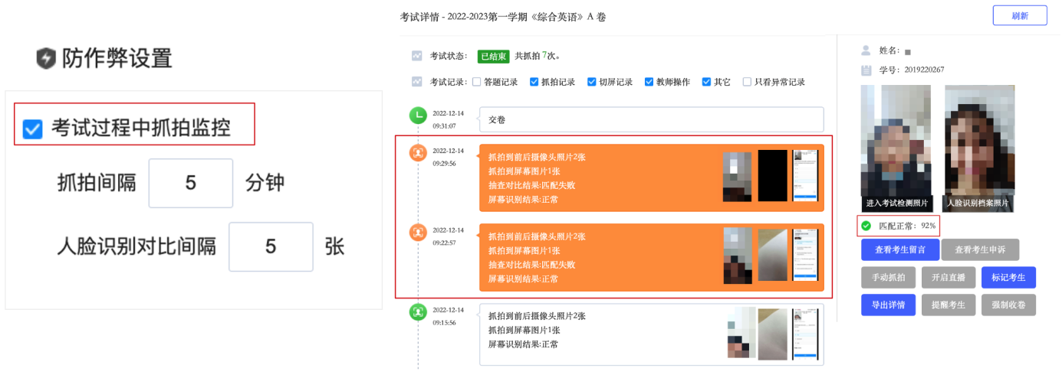Screen dimensions: 1062x378
Task: Enable the 答题记录 checkbox
Action: point(477,82)
